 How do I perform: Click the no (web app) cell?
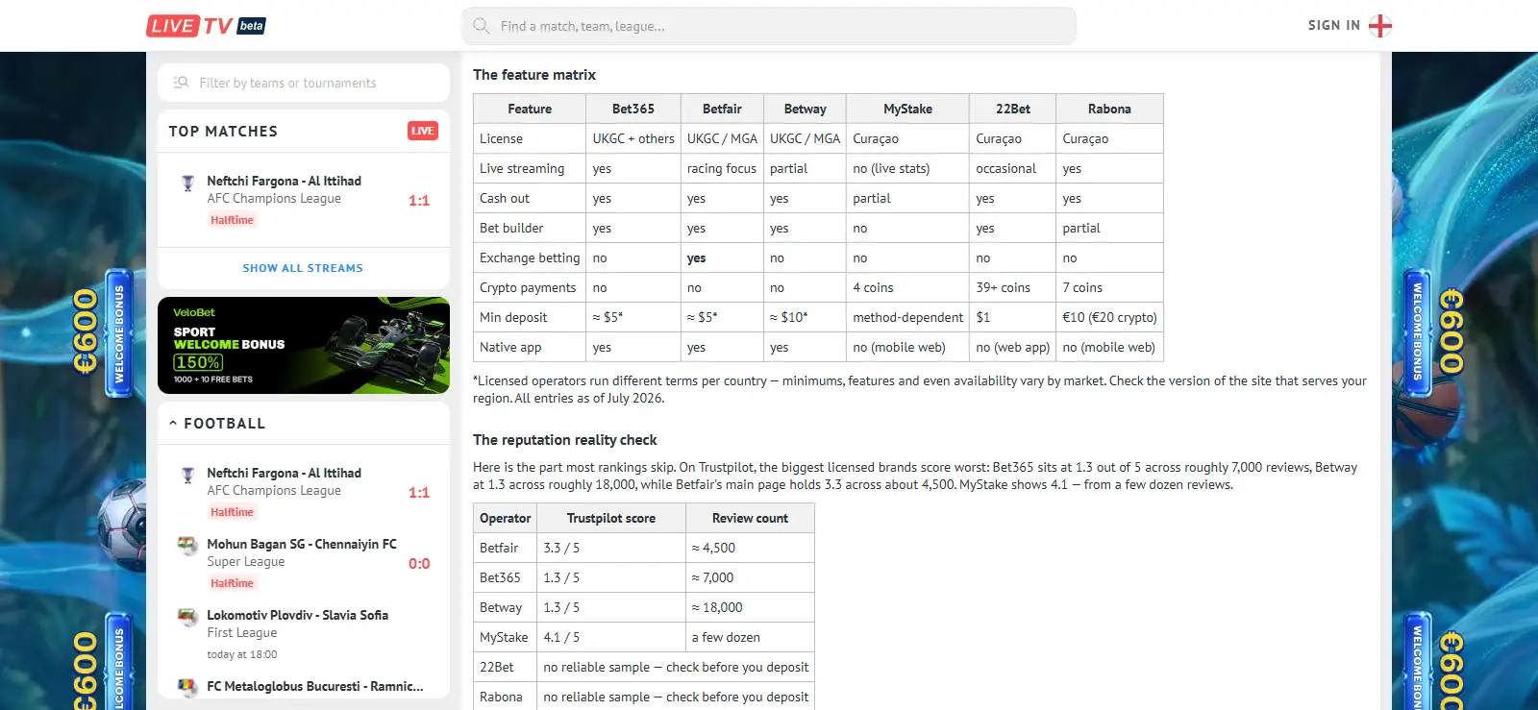point(1013,347)
